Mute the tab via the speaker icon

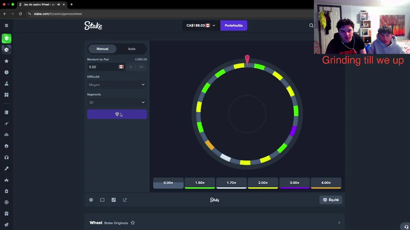[58, 4]
